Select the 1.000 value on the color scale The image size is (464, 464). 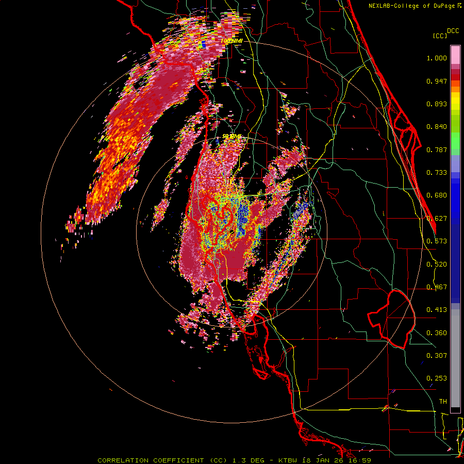point(437,58)
